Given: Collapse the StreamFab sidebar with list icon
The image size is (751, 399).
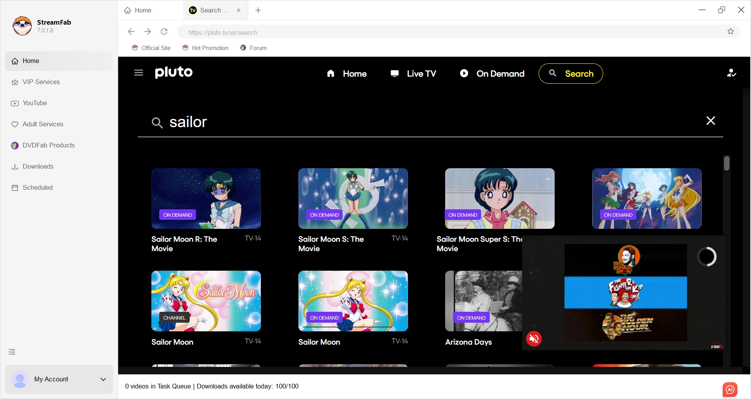Looking at the screenshot, I should [x=12, y=352].
